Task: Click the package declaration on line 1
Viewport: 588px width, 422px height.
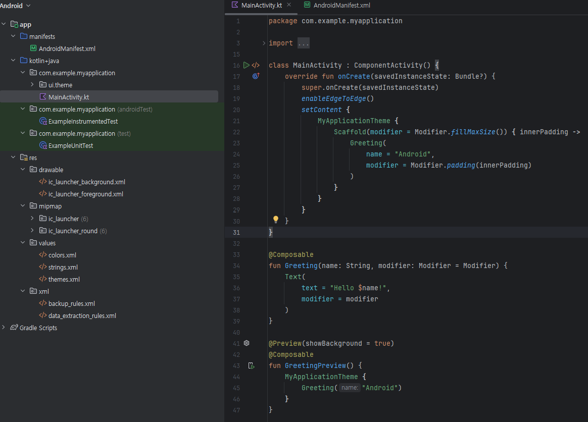Action: pyautogui.click(x=335, y=21)
